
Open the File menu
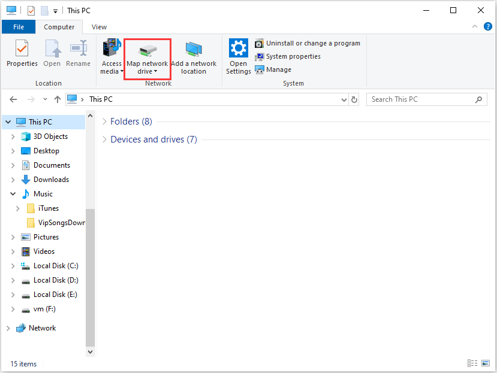click(x=19, y=26)
